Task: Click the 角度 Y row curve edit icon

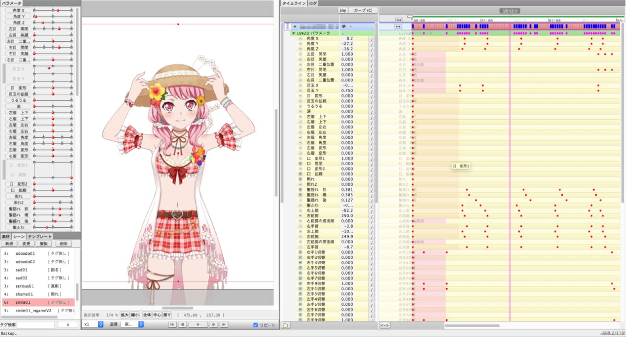Action: point(372,43)
